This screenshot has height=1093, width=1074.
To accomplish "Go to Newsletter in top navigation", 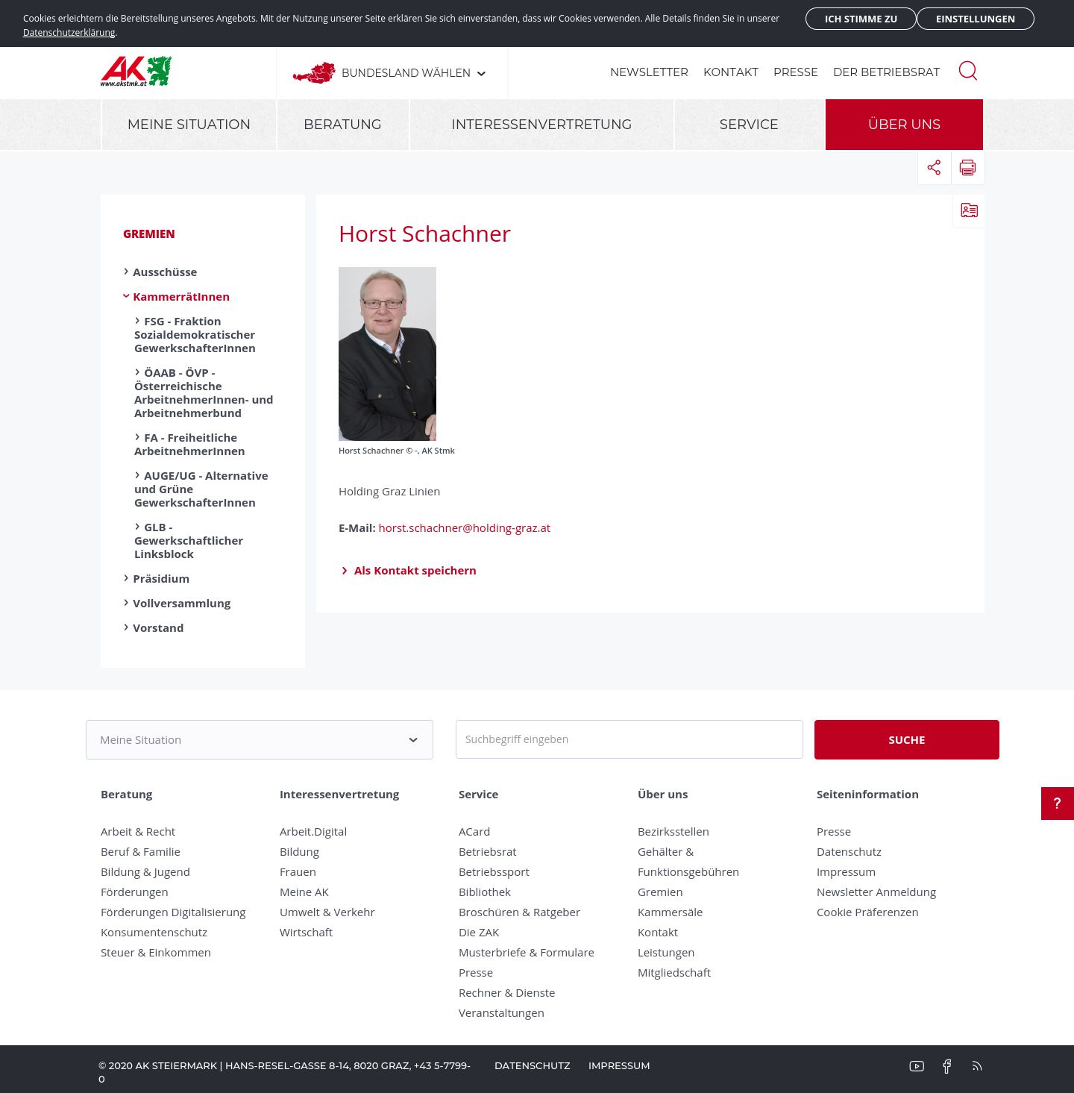I will pos(649,72).
